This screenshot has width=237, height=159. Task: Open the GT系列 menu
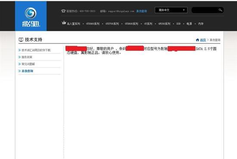pyautogui.click(x=148, y=24)
